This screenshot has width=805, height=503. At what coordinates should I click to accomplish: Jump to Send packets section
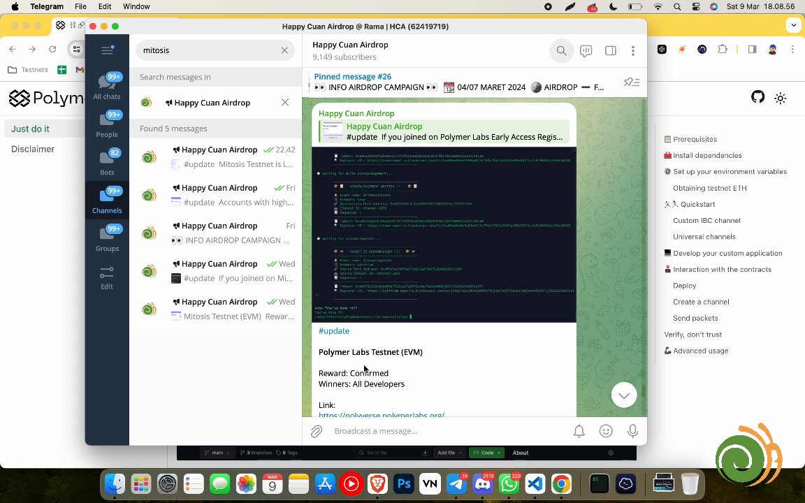[x=696, y=319]
